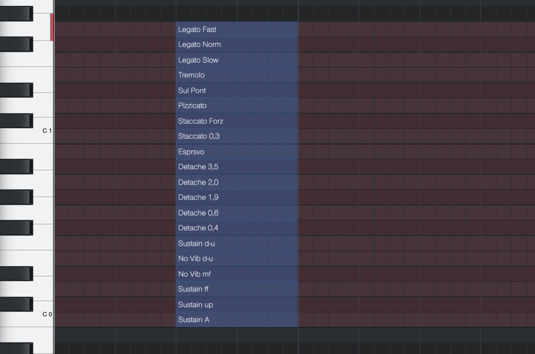Trigger the Sustain ff articulation

point(235,289)
